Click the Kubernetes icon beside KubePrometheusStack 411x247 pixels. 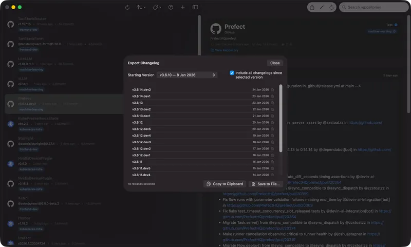10,124
